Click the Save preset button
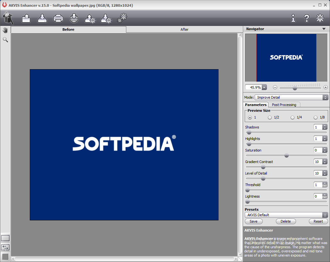 point(254,221)
